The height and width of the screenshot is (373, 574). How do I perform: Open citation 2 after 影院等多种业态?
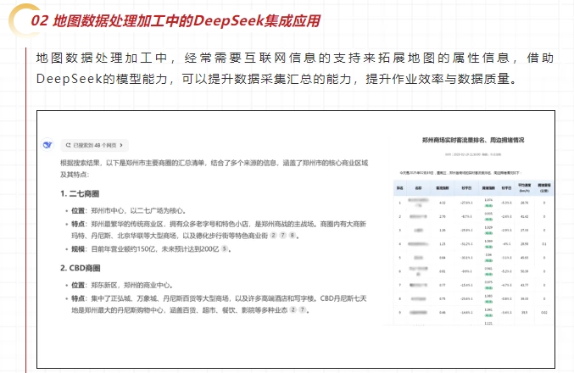[293, 309]
